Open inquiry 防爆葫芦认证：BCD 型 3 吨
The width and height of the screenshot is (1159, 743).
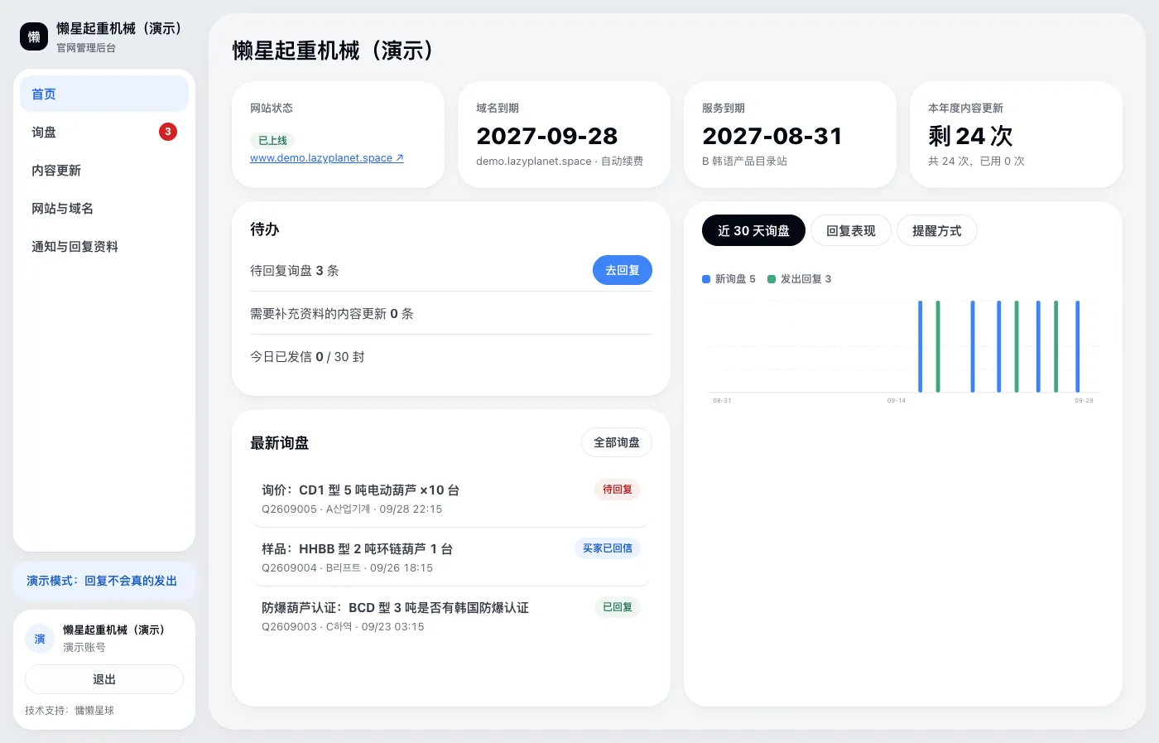pyautogui.click(x=451, y=616)
